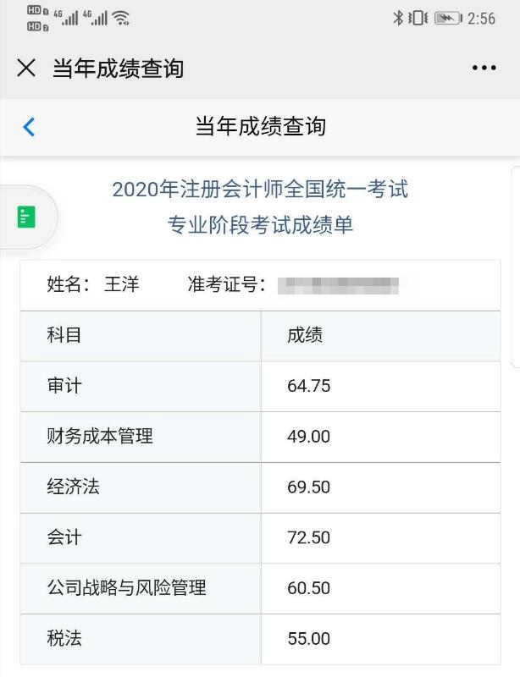Viewport: 520px width, 677px height.
Task: Tap the 税法 score 55.00
Action: point(308,639)
